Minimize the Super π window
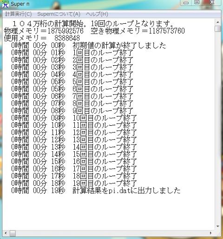 tap(186, 3)
